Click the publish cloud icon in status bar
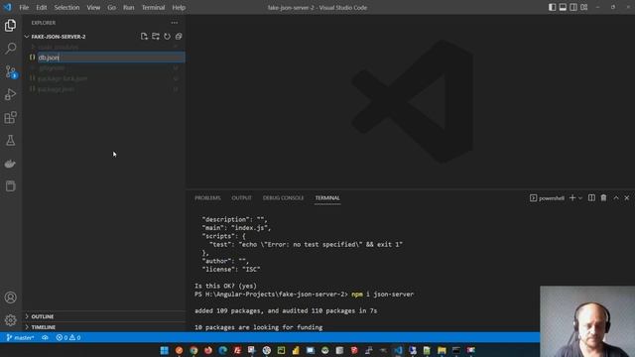 point(45,337)
